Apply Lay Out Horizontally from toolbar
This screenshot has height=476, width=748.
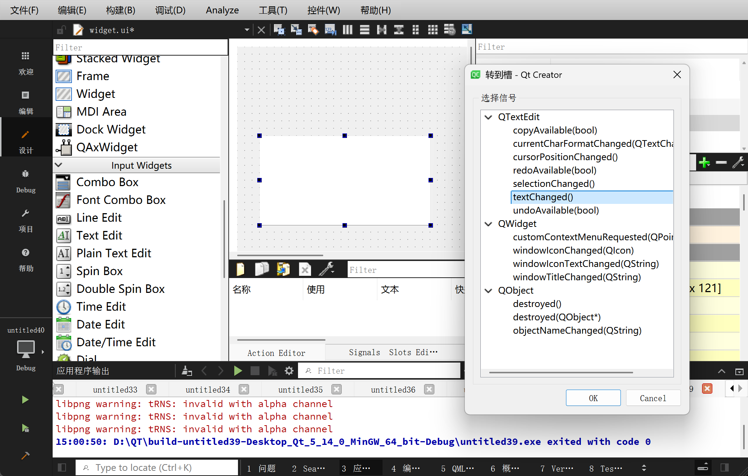348,30
